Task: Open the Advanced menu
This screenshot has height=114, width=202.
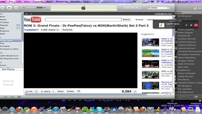Action: pyautogui.click(x=62, y=2)
